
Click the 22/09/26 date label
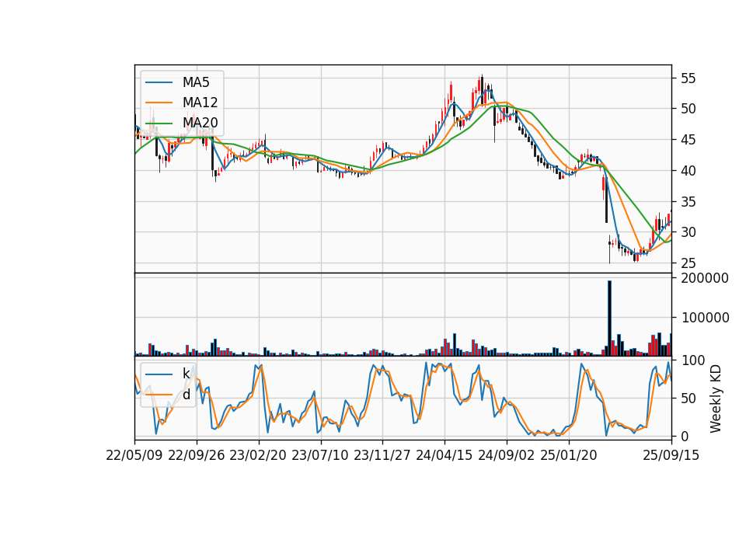click(197, 455)
